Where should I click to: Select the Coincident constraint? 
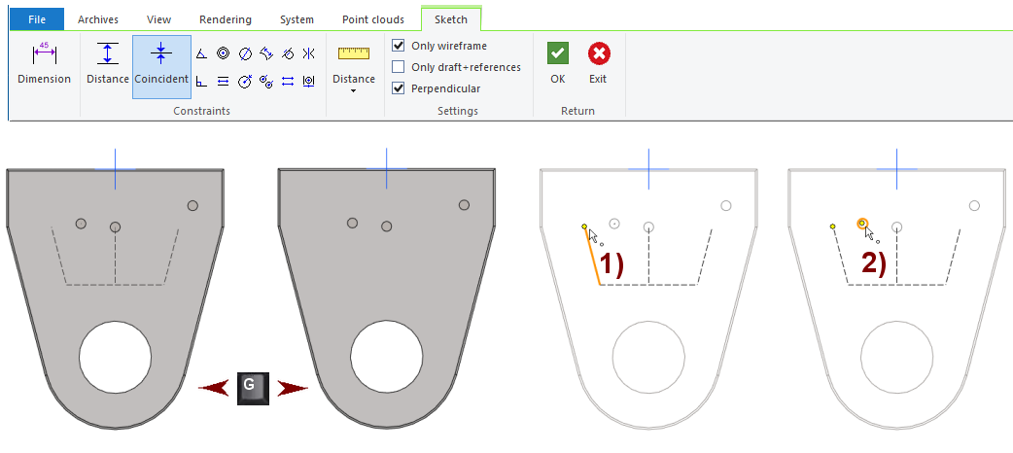pos(161,64)
